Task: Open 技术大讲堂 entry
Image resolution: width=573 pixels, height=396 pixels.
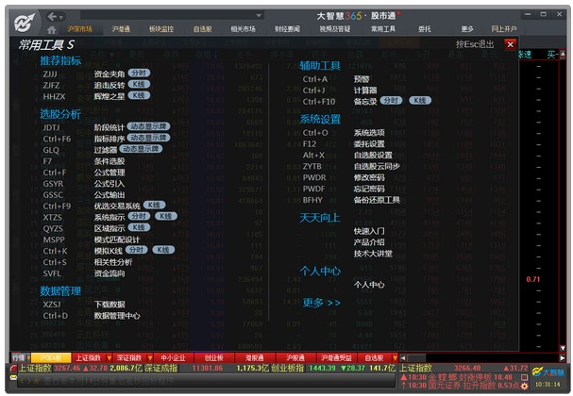Action: (373, 254)
